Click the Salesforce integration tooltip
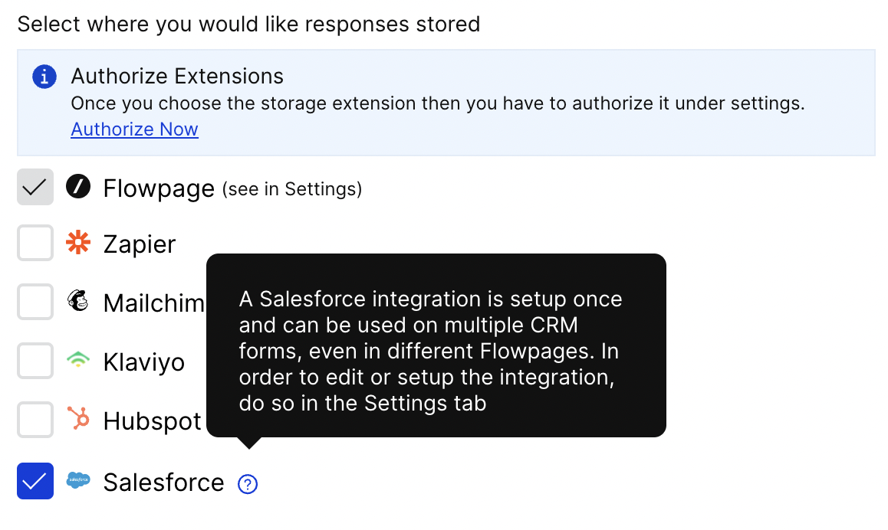The height and width of the screenshot is (530, 888). click(436, 345)
